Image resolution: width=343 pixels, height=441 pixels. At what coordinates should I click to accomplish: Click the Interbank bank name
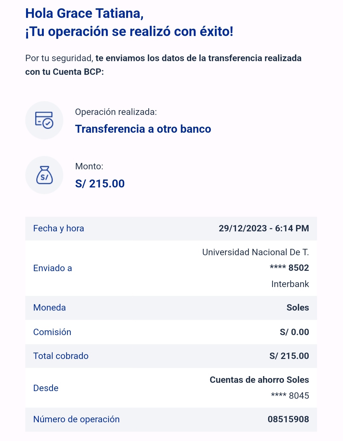pos(290,284)
